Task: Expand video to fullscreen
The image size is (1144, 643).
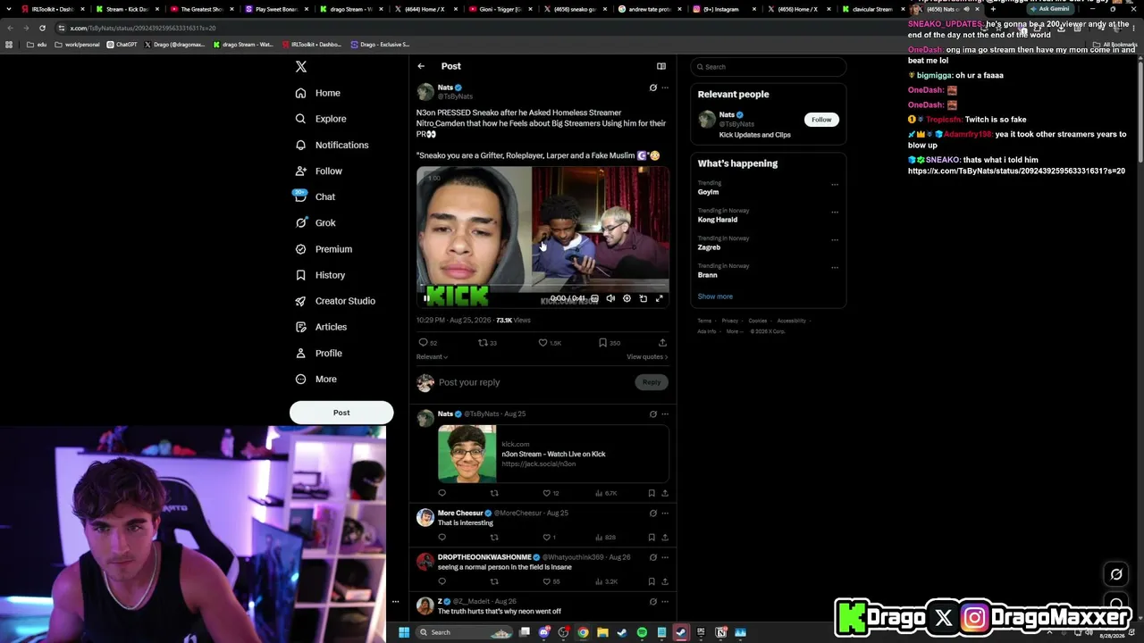Action: (x=660, y=298)
